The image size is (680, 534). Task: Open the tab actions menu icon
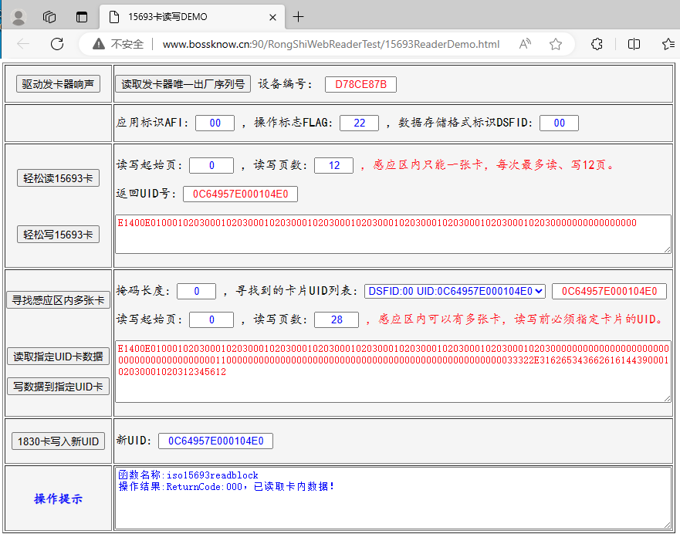click(82, 17)
